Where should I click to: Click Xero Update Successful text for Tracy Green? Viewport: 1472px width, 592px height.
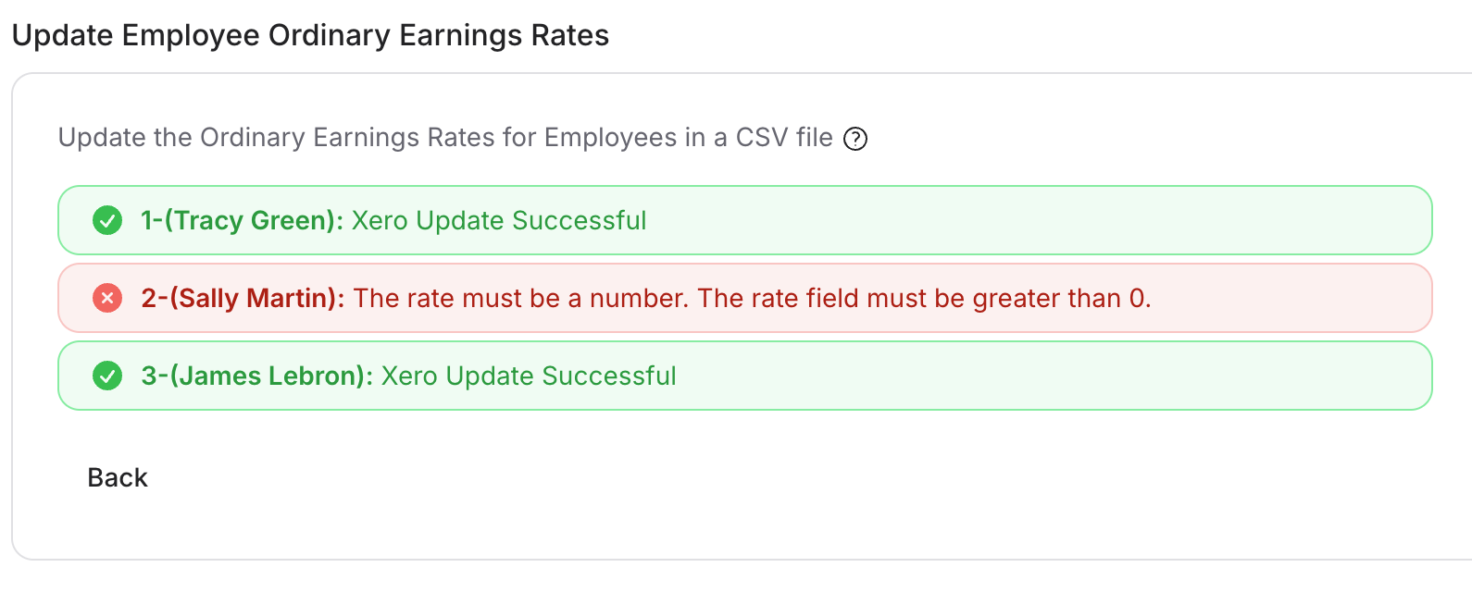pyautogui.click(x=498, y=220)
